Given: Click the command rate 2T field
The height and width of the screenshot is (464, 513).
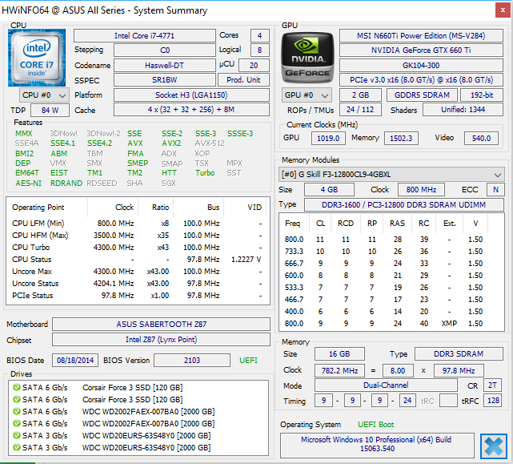Looking at the screenshot, I should (x=492, y=385).
